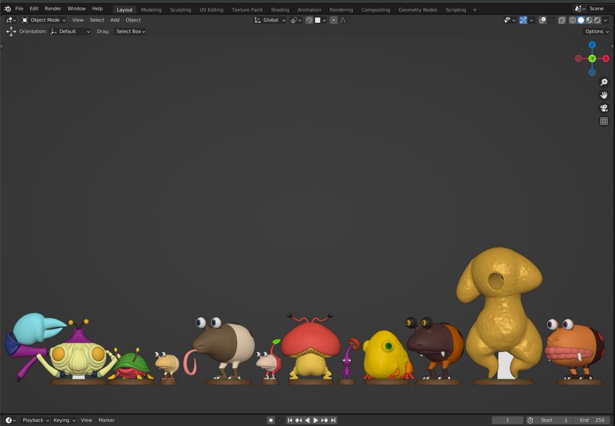Toggle snapping magnet icon
615x426 pixels.
tap(309, 20)
